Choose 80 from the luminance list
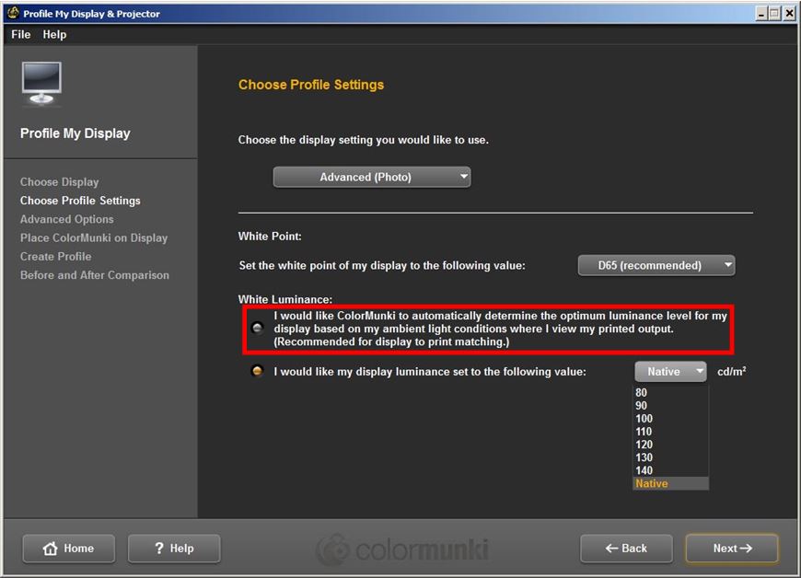Image resolution: width=801 pixels, height=578 pixels. point(642,392)
